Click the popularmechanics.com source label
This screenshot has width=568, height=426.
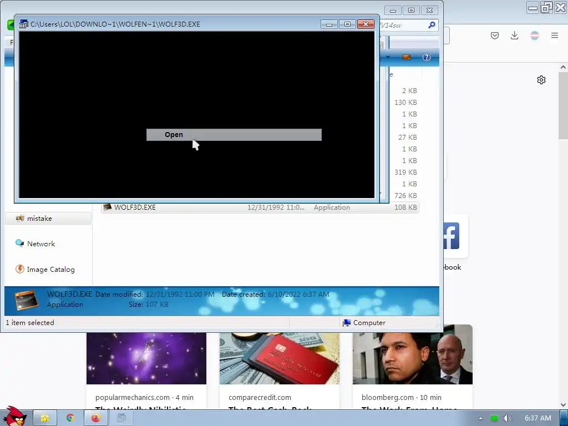coord(133,397)
